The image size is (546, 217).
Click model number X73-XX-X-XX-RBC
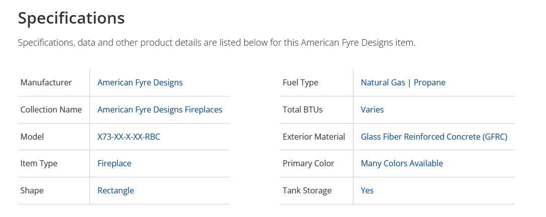pos(129,137)
